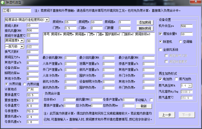This screenshot has width=202, height=129.
Task: Open the 房间湿度% type dropdown
Action: click(22, 41)
